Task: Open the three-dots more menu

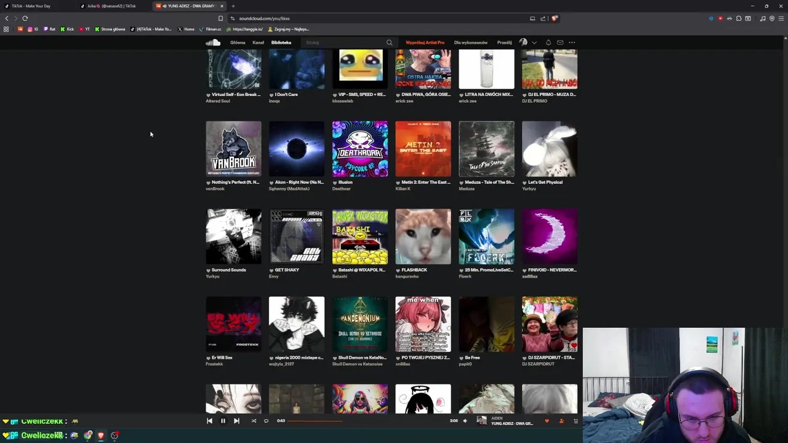Action: tap(572, 42)
